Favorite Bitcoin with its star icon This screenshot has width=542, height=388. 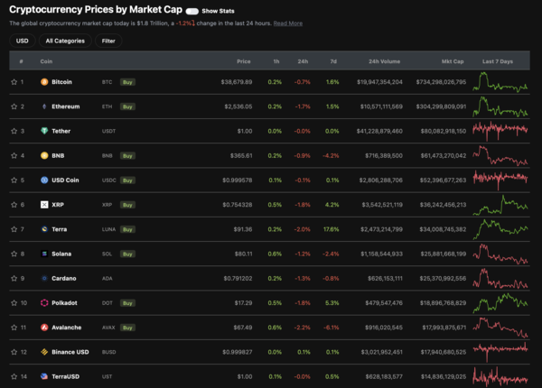pos(14,82)
